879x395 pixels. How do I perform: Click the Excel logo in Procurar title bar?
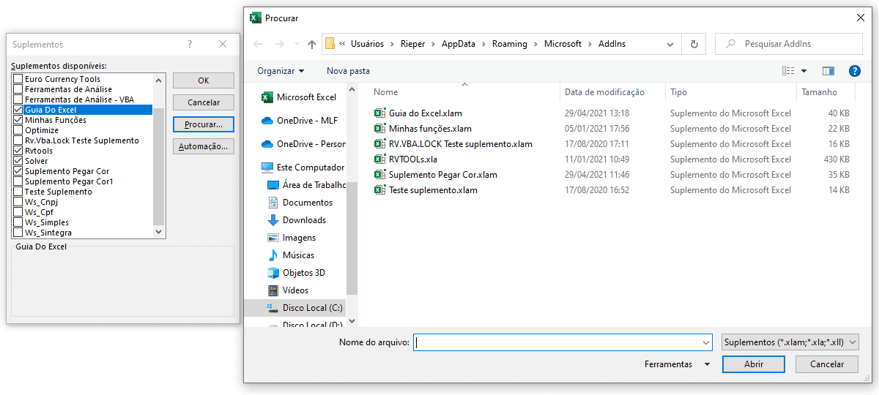[256, 18]
